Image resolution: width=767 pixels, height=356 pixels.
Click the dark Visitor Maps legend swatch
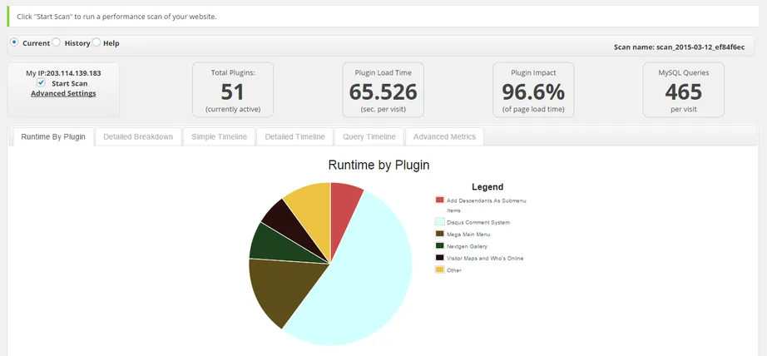click(439, 258)
